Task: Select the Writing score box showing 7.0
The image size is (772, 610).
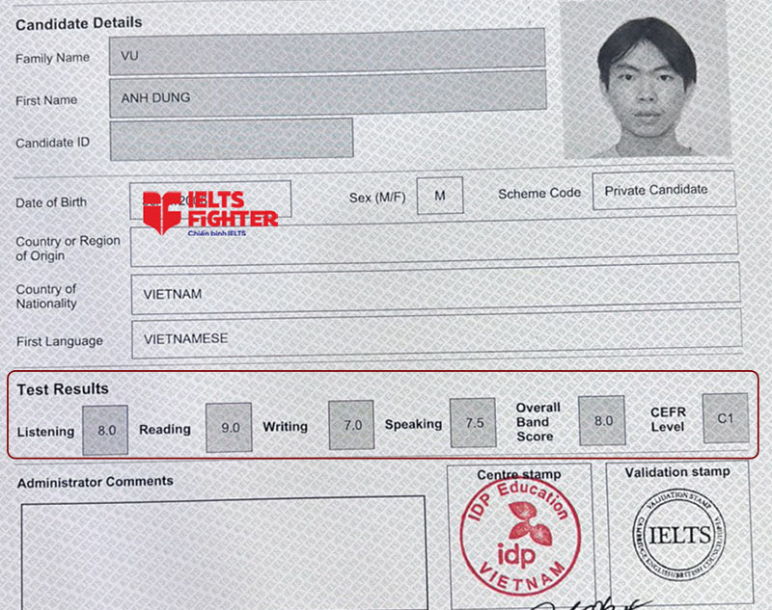Action: coord(350,423)
